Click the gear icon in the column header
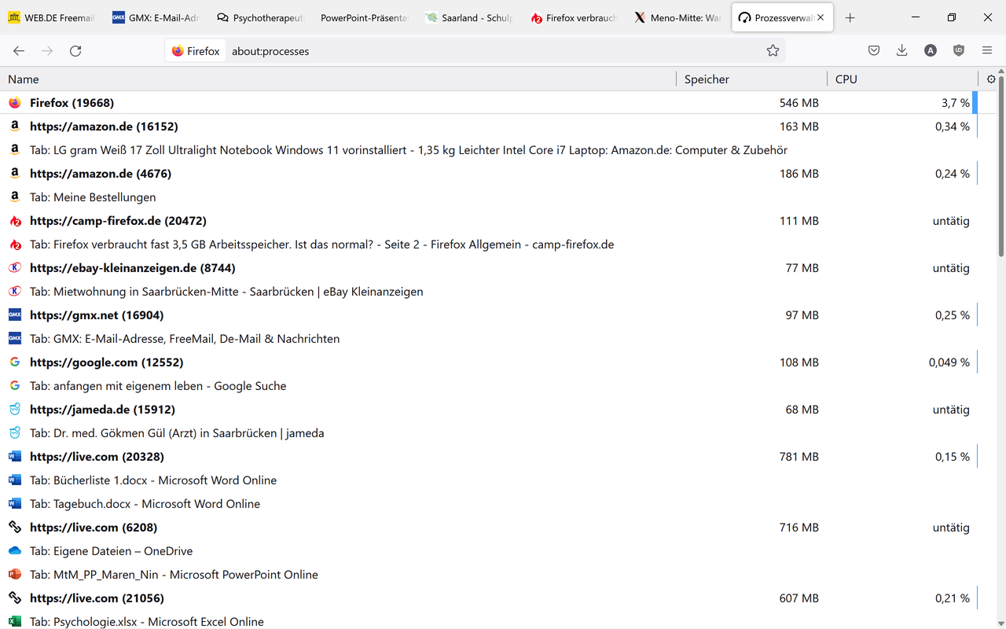Screen dimensions: 1006x629 tap(991, 79)
